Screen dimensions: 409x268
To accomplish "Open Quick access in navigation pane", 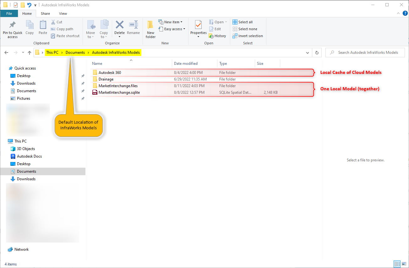I will 25,68.
